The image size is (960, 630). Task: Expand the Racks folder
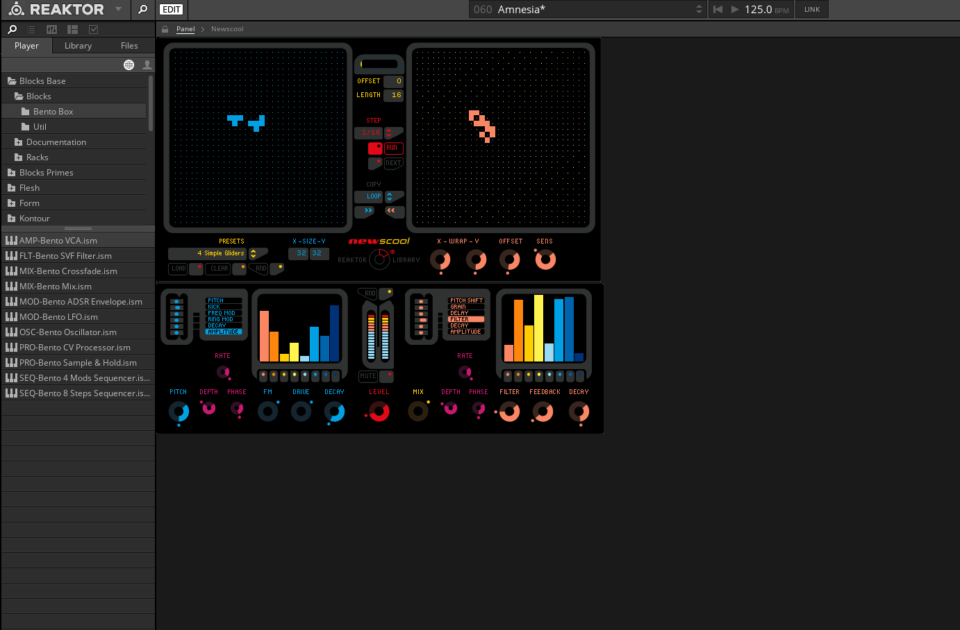coord(74,157)
